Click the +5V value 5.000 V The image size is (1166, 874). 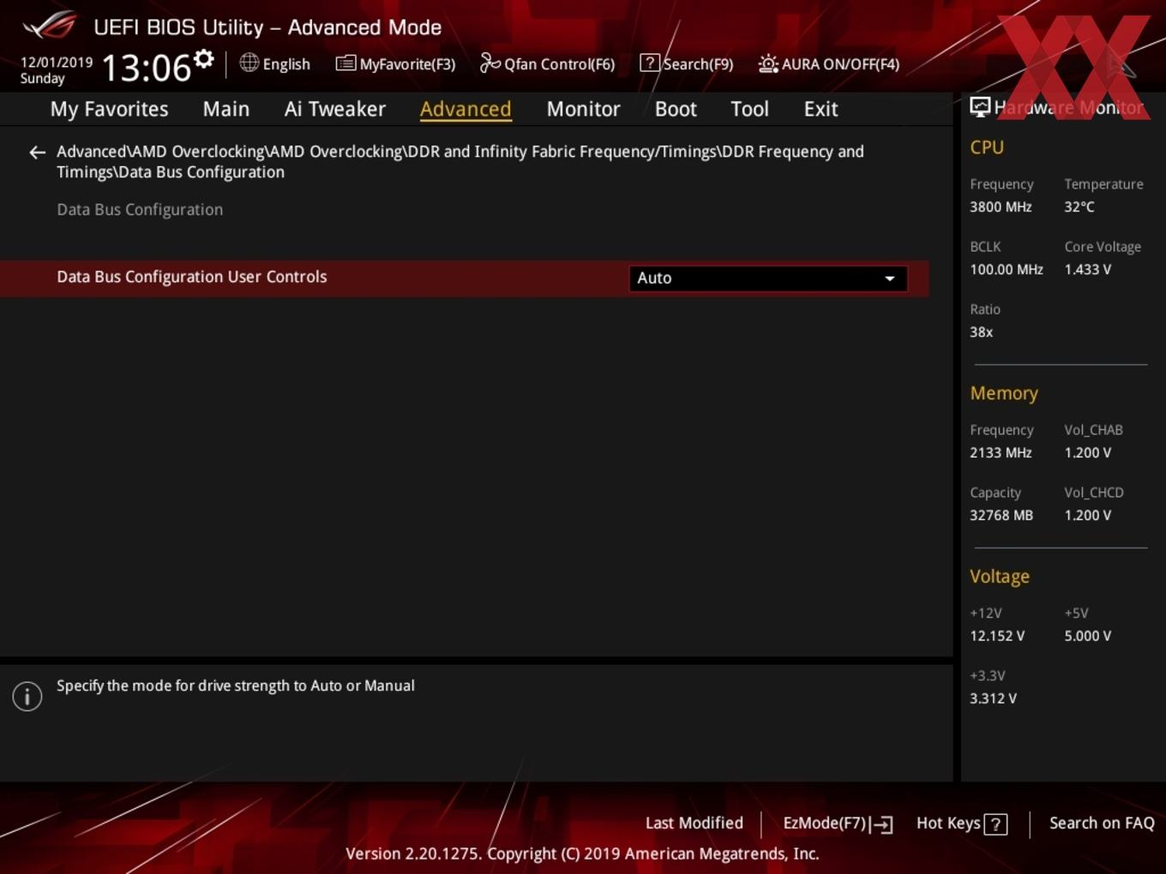click(1088, 636)
